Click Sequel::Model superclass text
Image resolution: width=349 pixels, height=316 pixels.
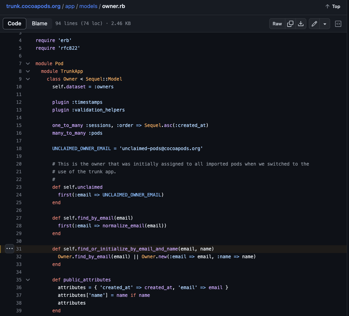point(104,79)
